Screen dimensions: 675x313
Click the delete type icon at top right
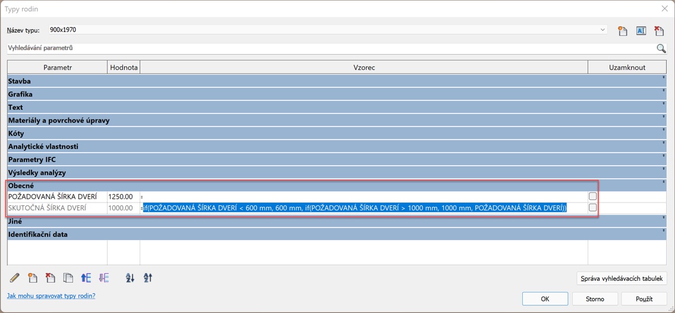click(x=659, y=31)
